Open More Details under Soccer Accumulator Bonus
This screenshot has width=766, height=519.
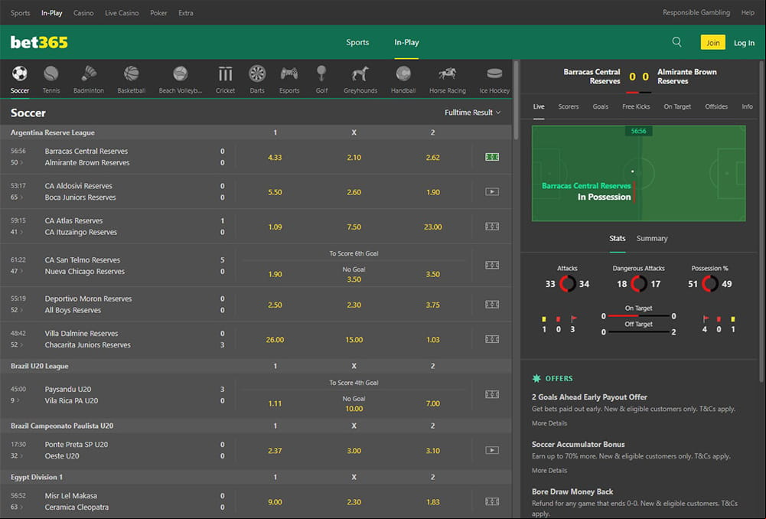(x=549, y=471)
